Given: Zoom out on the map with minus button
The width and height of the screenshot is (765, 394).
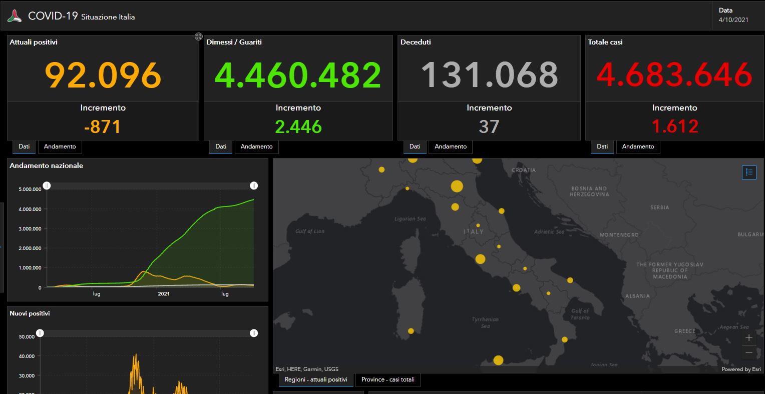Looking at the screenshot, I should pos(749,352).
